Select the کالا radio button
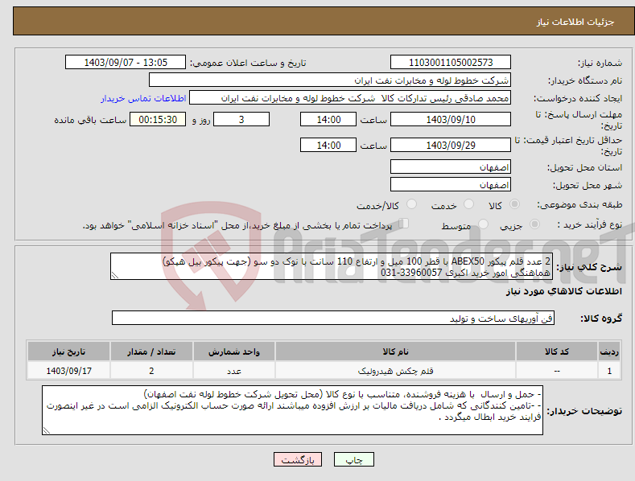Viewport: 635px width, 481px height. click(514, 204)
